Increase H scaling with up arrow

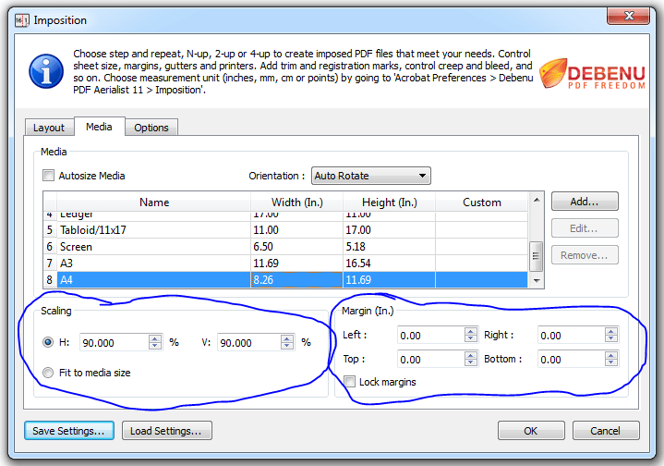(155, 338)
